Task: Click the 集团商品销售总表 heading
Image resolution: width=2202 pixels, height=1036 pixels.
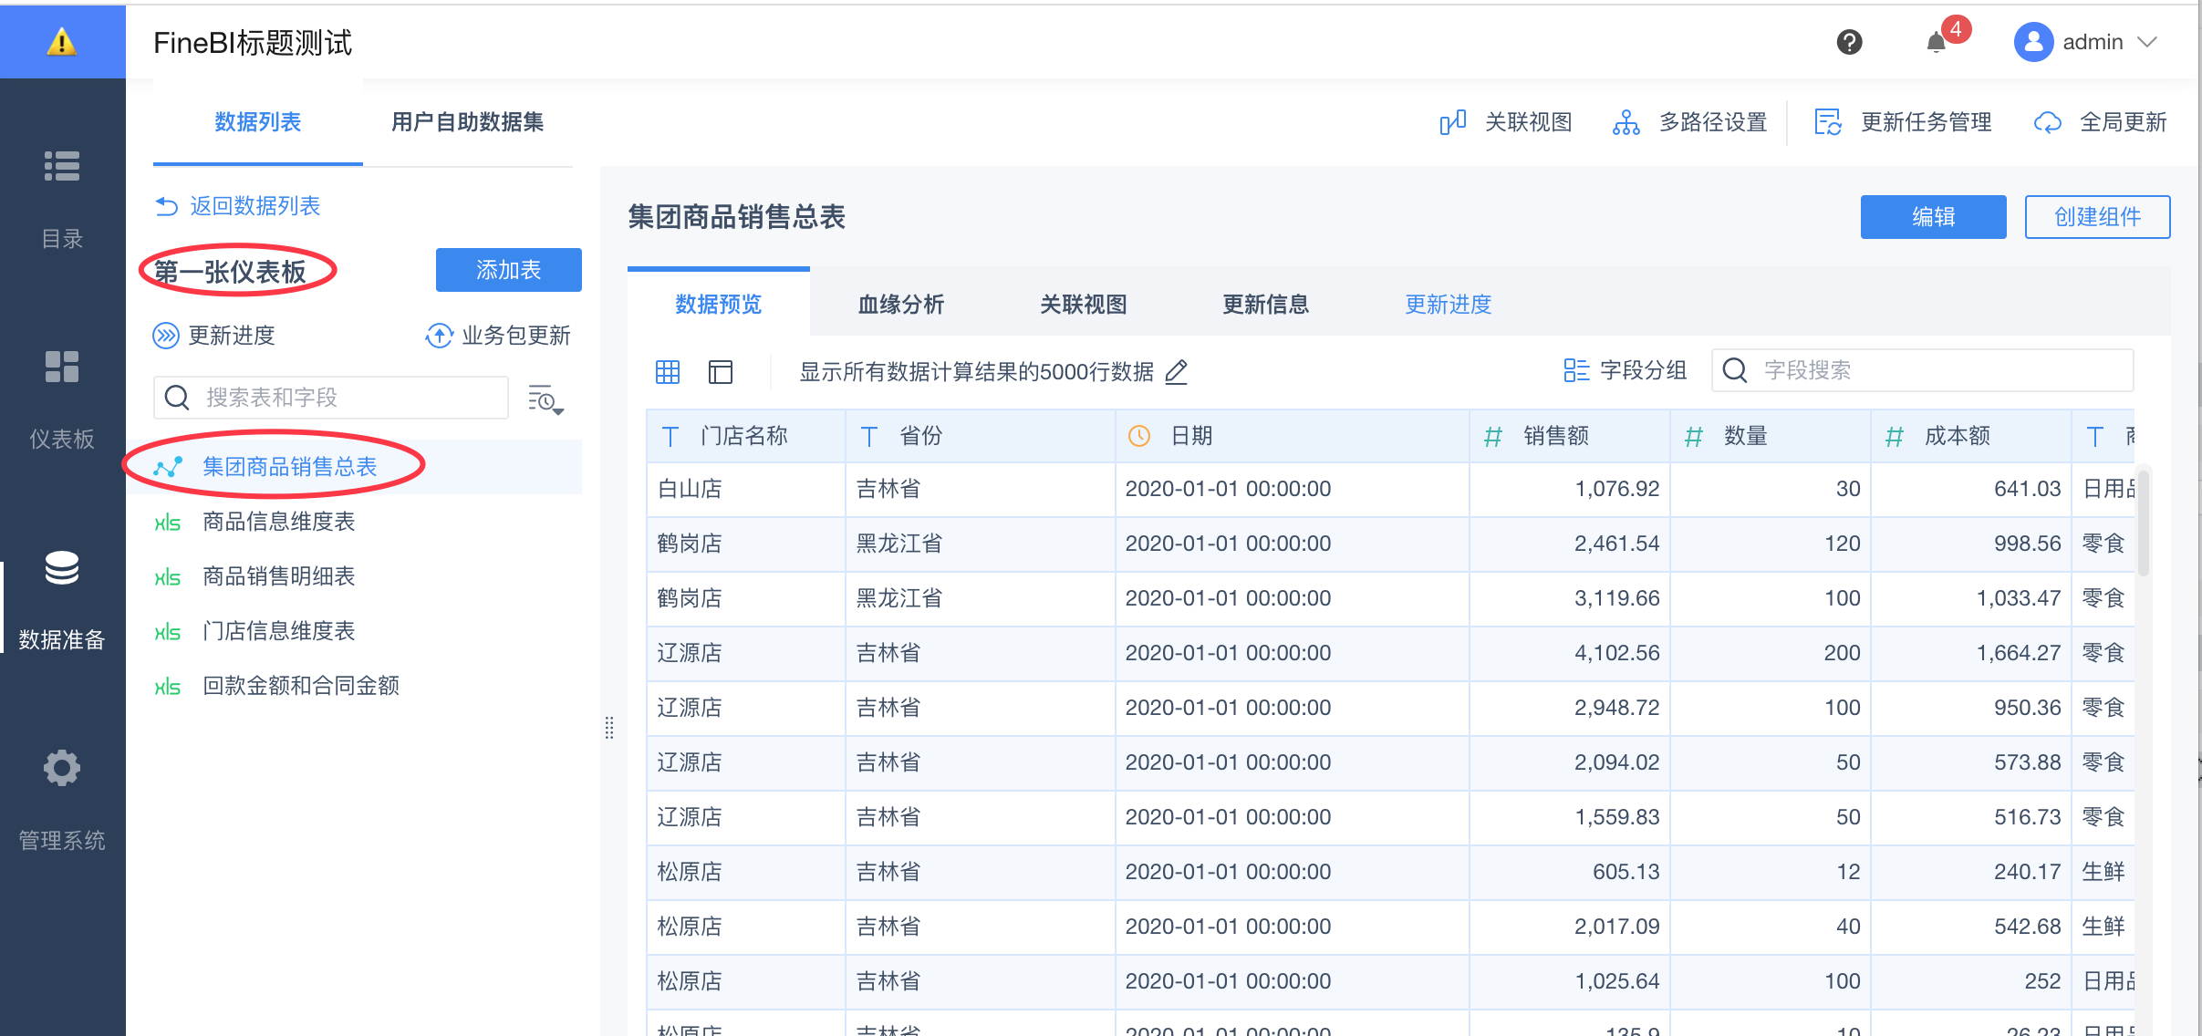Action: click(737, 217)
